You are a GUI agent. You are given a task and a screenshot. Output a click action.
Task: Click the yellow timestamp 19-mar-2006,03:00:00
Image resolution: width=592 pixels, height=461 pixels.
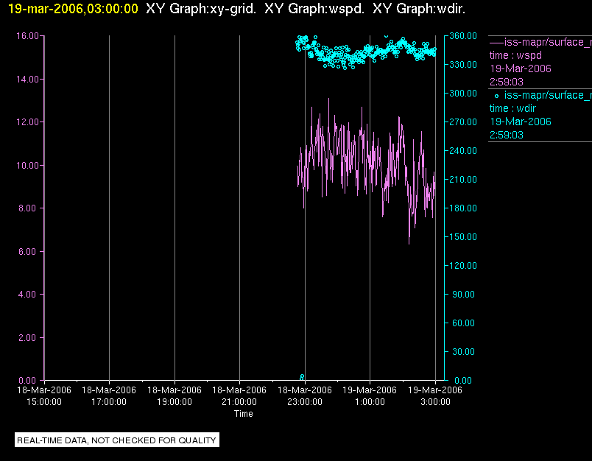pos(73,9)
